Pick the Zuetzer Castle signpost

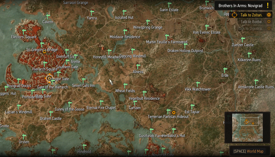pyautogui.click(x=243, y=40)
